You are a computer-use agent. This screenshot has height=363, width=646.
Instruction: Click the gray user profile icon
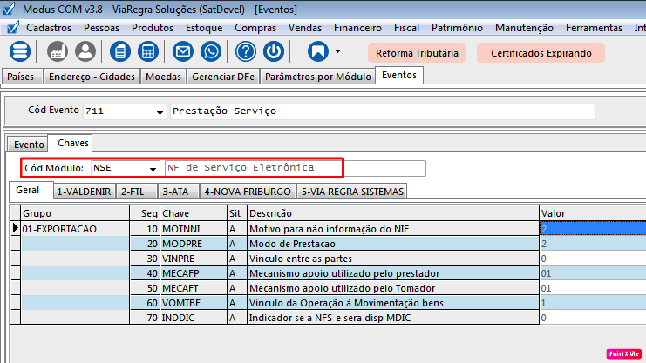[85, 52]
